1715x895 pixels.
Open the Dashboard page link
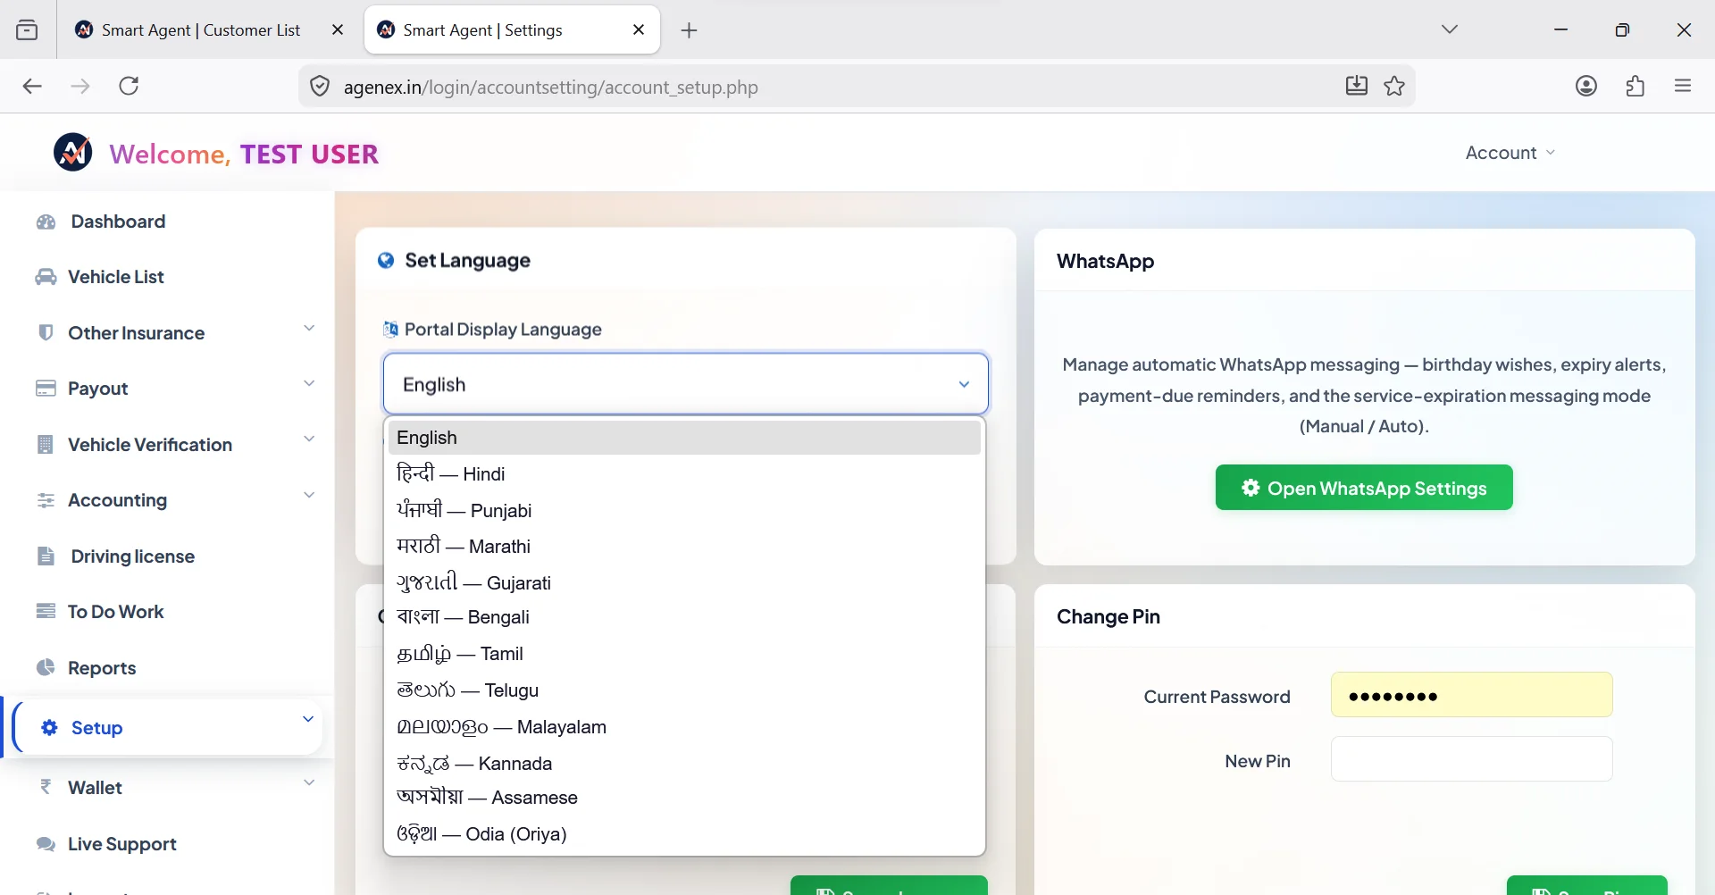[x=118, y=222]
